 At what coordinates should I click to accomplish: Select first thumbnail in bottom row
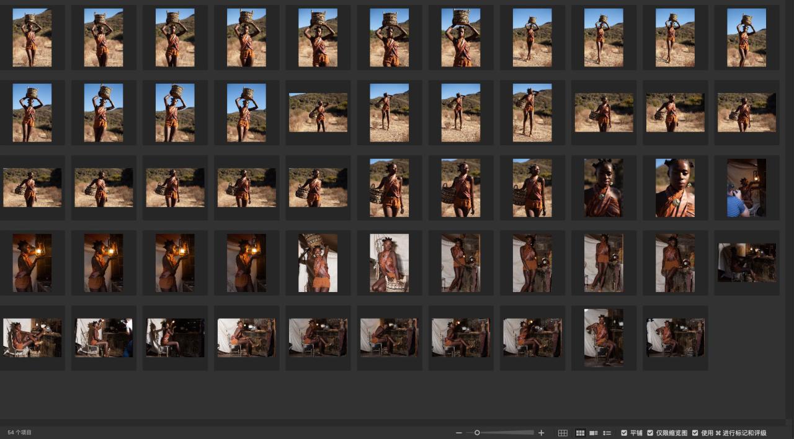pyautogui.click(x=32, y=337)
